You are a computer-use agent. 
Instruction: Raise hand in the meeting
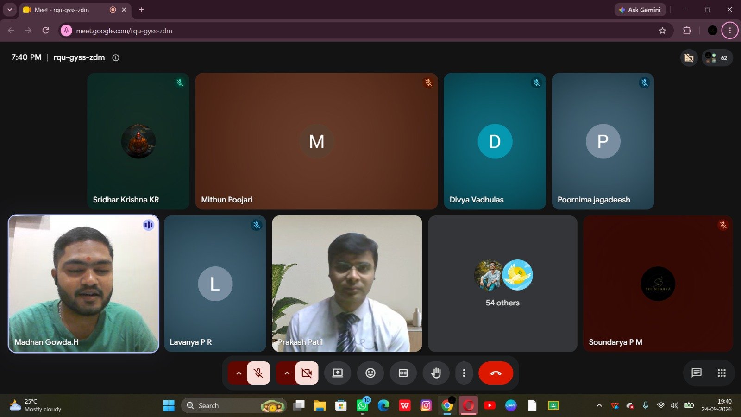coord(436,373)
